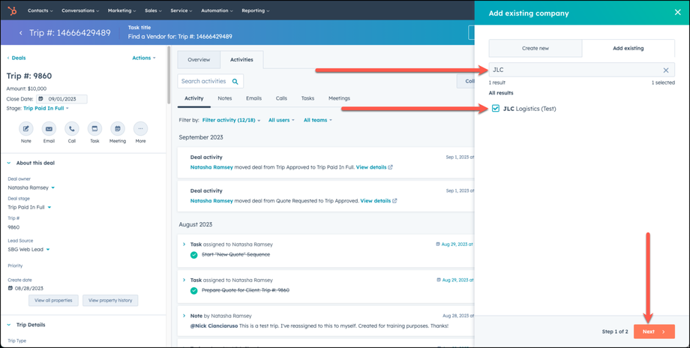The width and height of the screenshot is (690, 348).
Task: Show the Tasks activity tab
Action: coord(307,98)
